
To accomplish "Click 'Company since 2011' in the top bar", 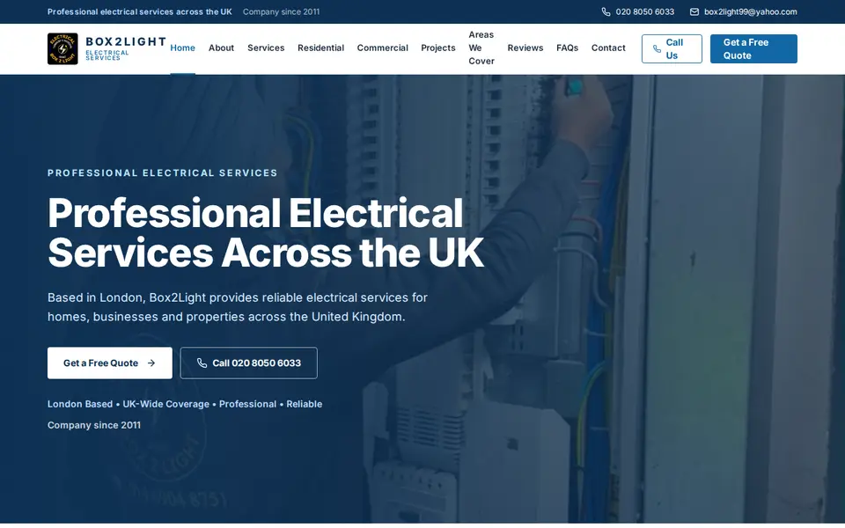I will (x=282, y=11).
